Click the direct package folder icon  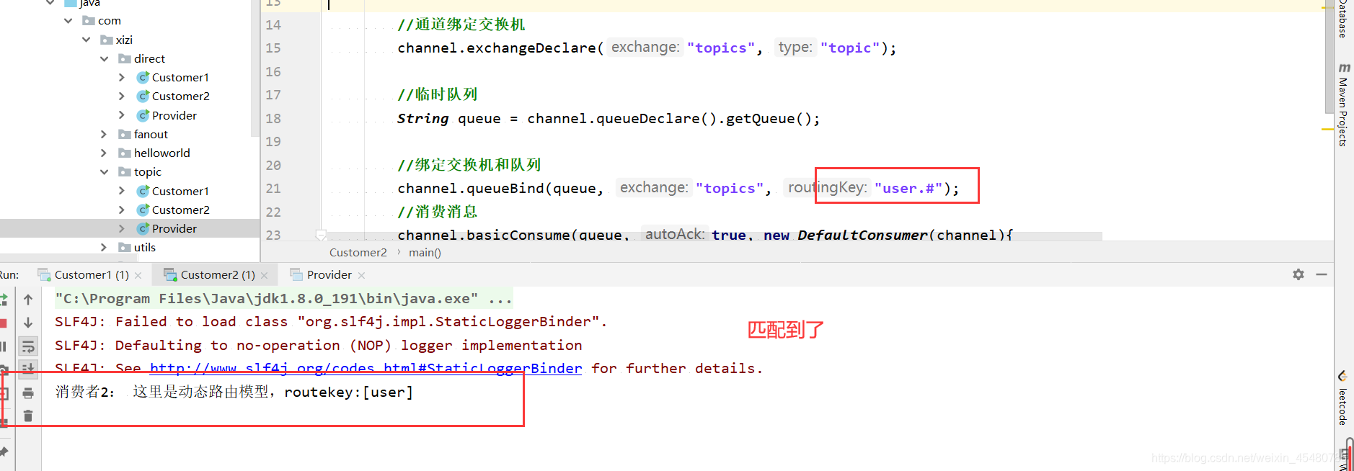(x=125, y=58)
